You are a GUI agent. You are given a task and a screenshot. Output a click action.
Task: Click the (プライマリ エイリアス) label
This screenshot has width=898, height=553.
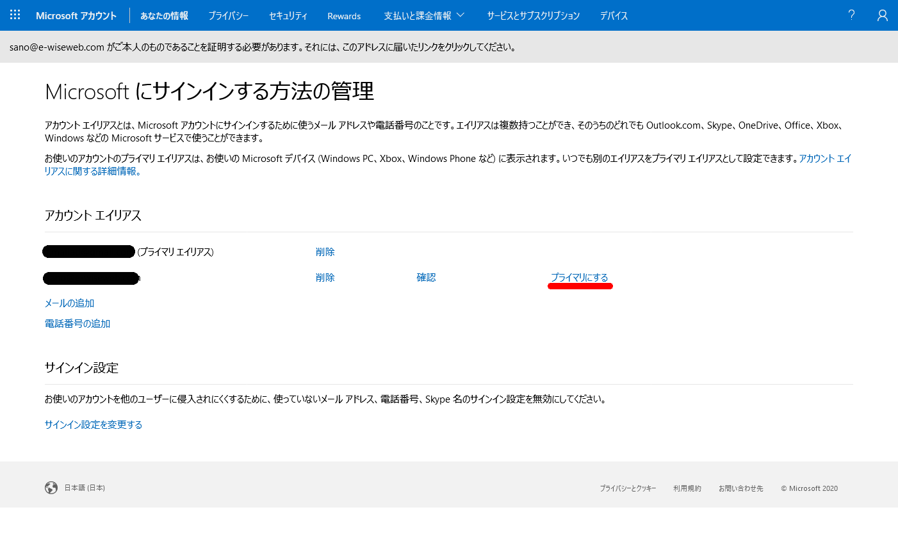tap(176, 252)
